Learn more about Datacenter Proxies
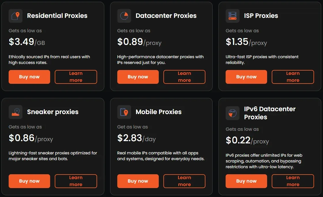This screenshot has width=323, height=197. click(184, 77)
